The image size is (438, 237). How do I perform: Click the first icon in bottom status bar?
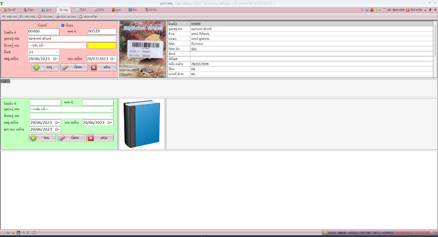click(x=3, y=233)
